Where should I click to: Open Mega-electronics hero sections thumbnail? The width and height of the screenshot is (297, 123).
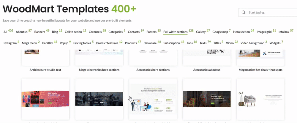coord(99,58)
